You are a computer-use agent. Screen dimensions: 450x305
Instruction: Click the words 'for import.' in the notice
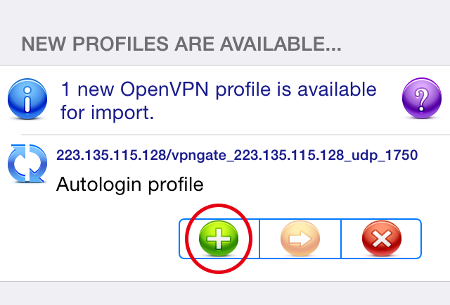pyautogui.click(x=108, y=113)
